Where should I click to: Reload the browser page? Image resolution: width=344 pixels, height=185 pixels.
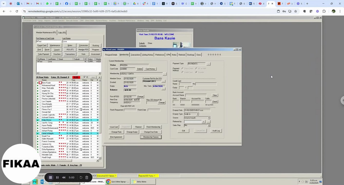tap(17, 11)
